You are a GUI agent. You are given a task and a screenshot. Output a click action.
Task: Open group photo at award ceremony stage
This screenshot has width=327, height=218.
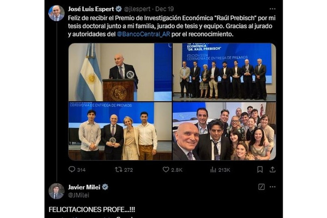tap(224, 72)
